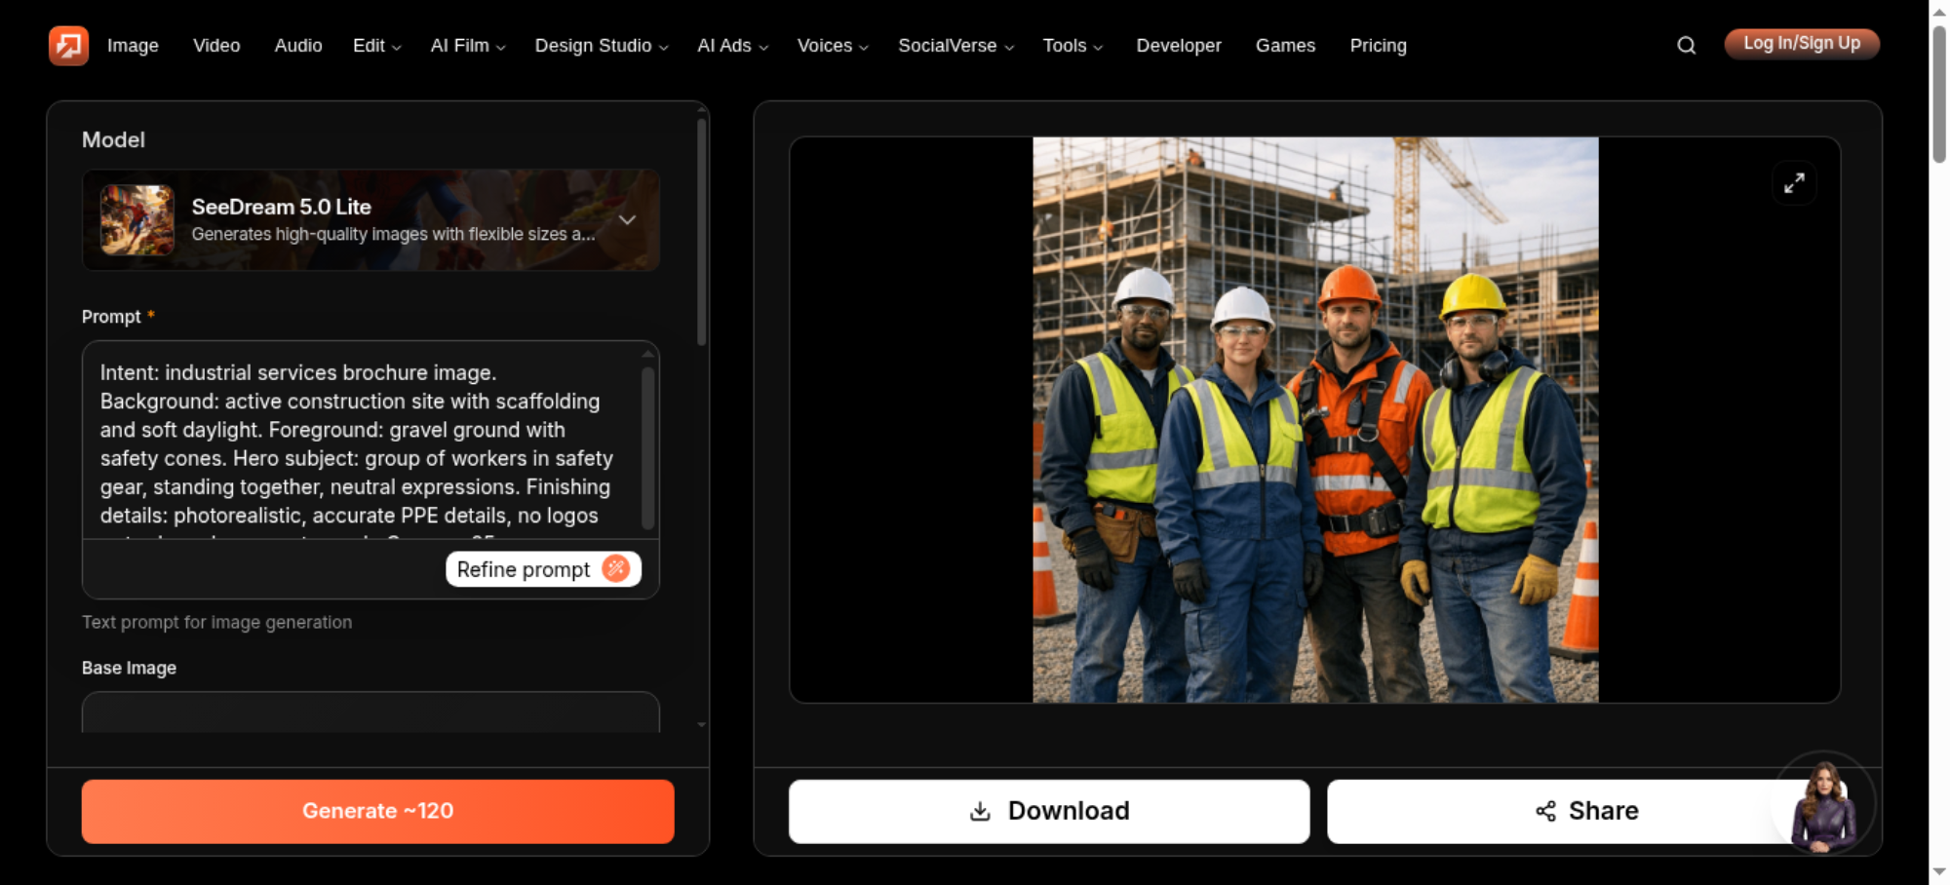The width and height of the screenshot is (1950, 885).
Task: Click the SeeDream model thumbnail
Action: click(x=137, y=220)
